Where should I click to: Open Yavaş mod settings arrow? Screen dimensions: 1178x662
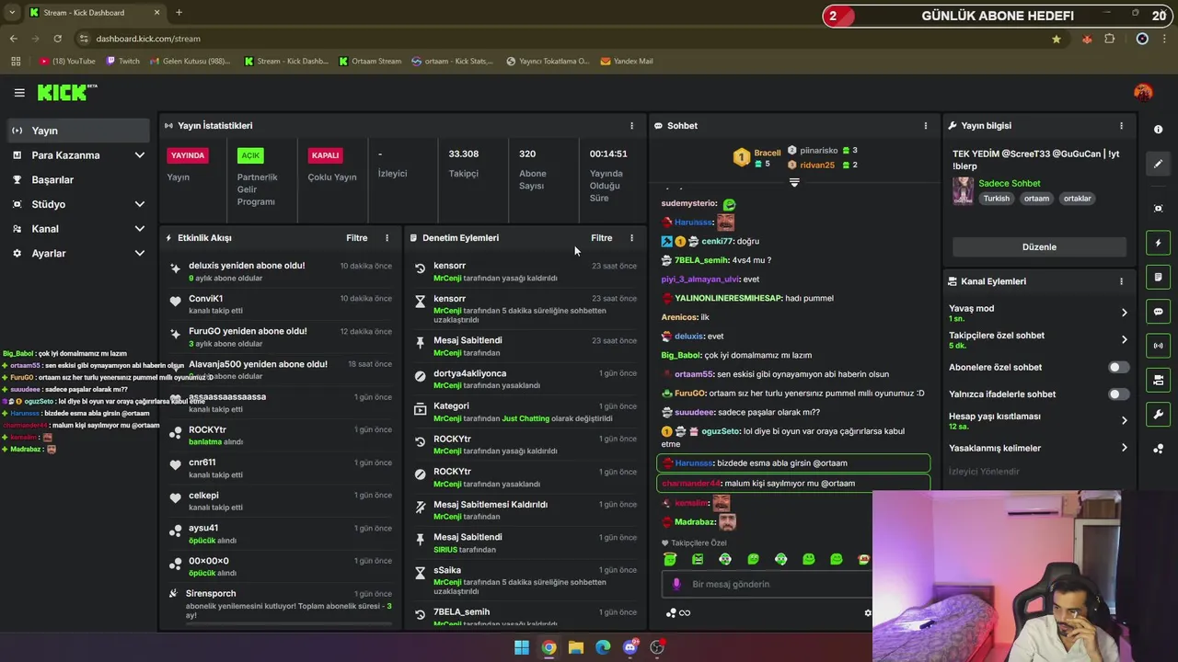(1124, 313)
